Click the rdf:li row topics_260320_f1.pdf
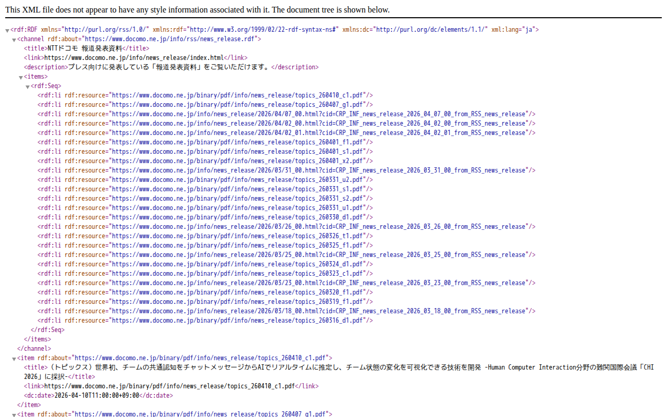The height and width of the screenshot is (417, 667). tap(205, 292)
